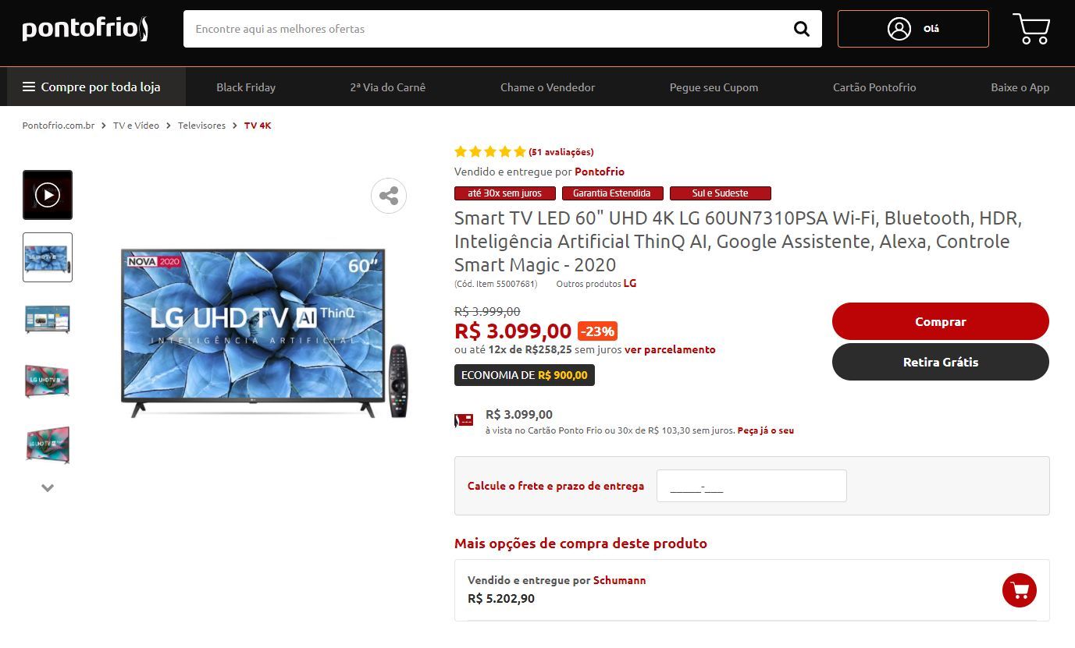This screenshot has height=648, width=1075.
Task: Expand more thumbnails with down chevron
Action: tap(48, 488)
